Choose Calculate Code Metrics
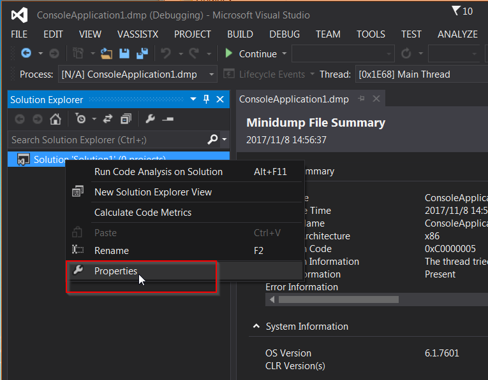The height and width of the screenshot is (380, 488). pos(185,213)
